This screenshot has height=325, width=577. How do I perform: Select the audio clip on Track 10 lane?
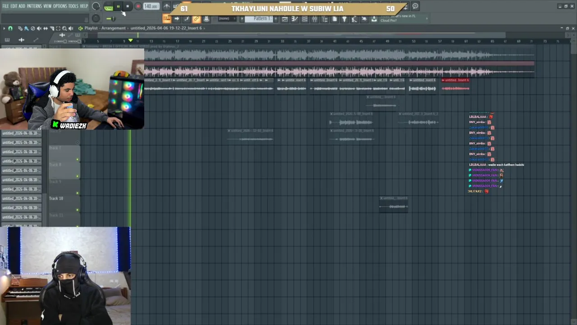[x=394, y=204]
